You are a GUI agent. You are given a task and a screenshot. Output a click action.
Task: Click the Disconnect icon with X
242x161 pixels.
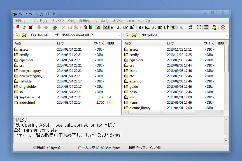click(30, 27)
